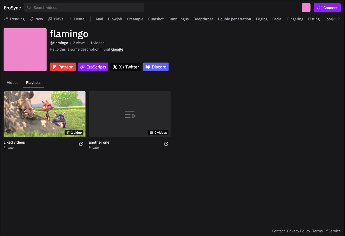Click the Connect button
This screenshot has width=345, height=236.
pos(327,8)
